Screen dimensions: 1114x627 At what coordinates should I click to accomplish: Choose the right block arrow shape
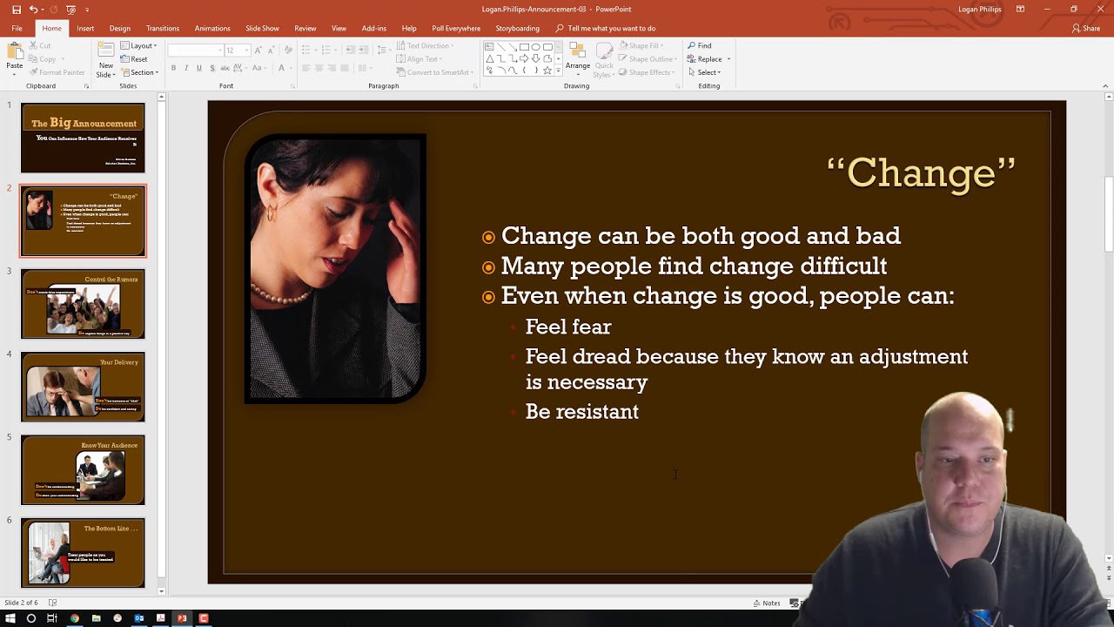524,59
